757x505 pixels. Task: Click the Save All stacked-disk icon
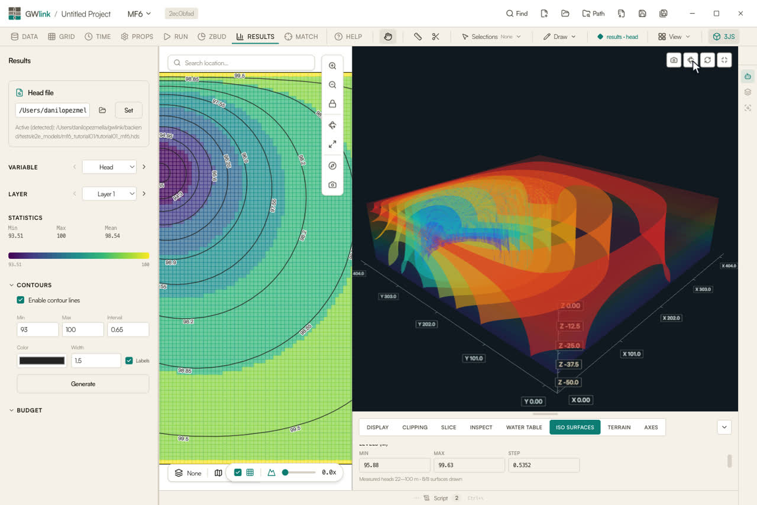(x=664, y=14)
